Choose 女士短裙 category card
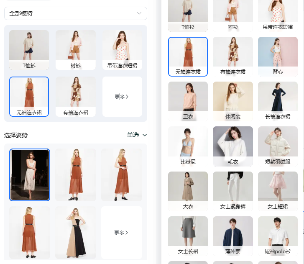 pos(278,191)
